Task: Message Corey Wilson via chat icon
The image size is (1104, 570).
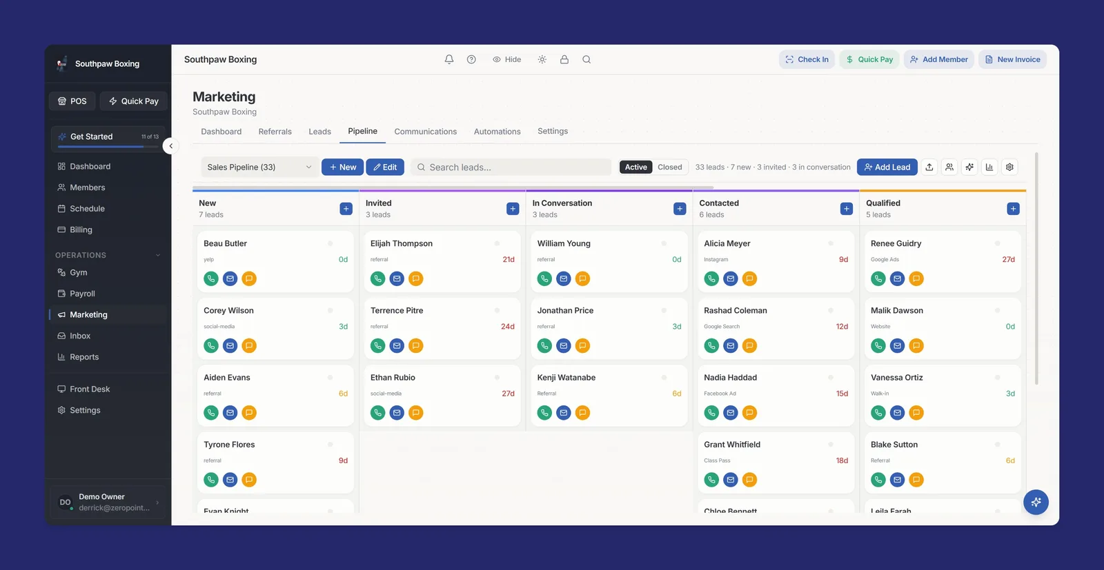Action: click(x=249, y=345)
